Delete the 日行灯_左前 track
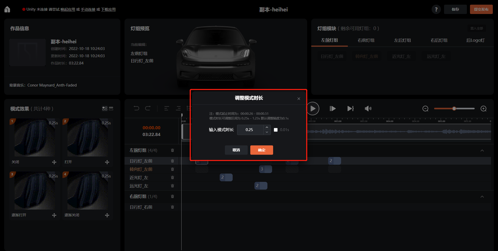Image resolution: width=498 pixels, height=251 pixels. [x=172, y=161]
